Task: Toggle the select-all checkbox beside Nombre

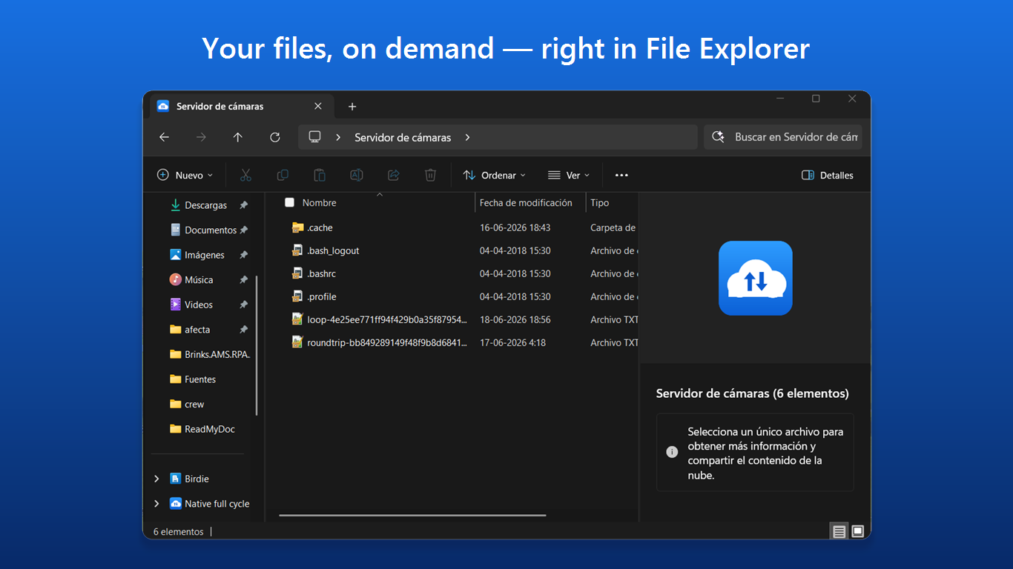Action: tap(290, 203)
